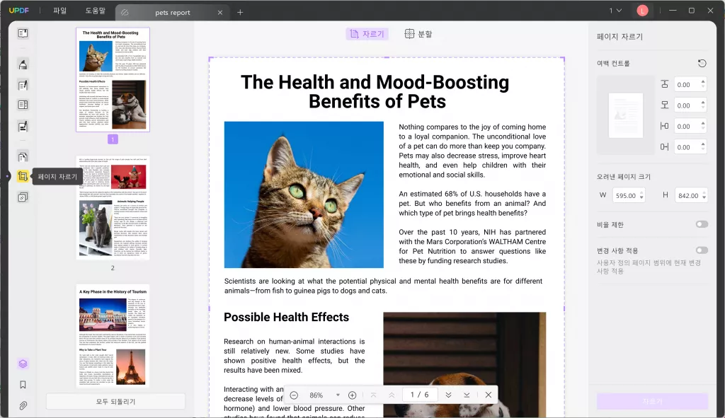
Task: Go to next page arrow
Action: pos(448,395)
